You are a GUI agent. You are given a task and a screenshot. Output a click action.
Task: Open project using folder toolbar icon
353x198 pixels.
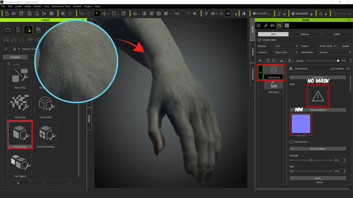(x=14, y=13)
